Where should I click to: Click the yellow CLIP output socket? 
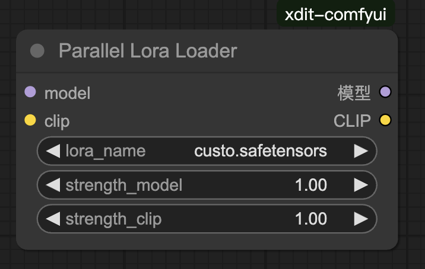click(x=385, y=121)
